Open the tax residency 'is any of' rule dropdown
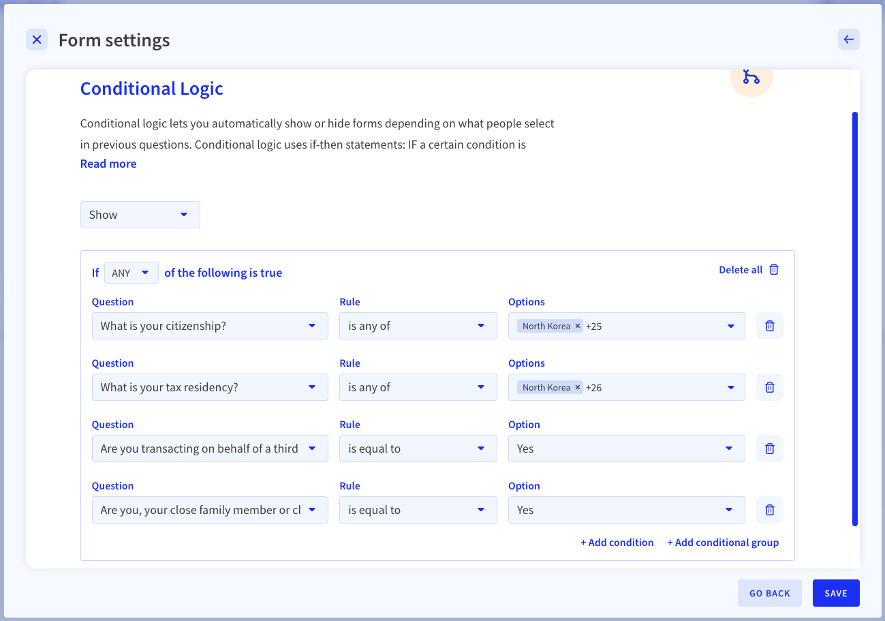885x621 pixels. point(418,387)
